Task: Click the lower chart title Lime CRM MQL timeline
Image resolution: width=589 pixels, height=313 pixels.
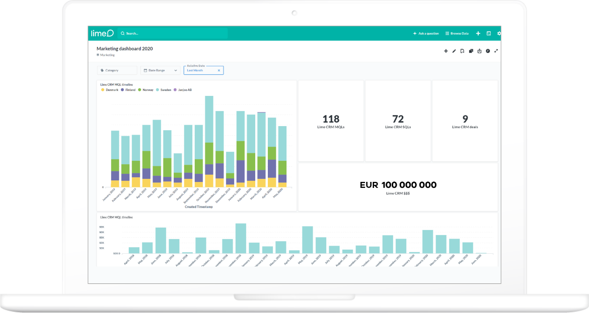Action: [116, 218]
